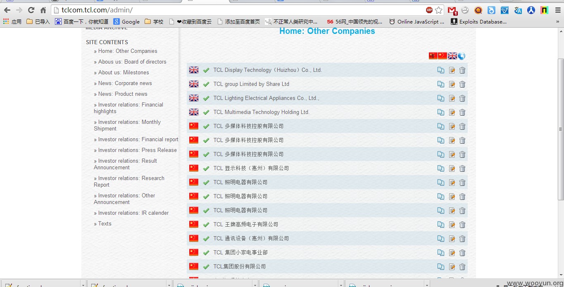Delete the TCL 通讯设备（惠州）有限公司 entry

462,239
